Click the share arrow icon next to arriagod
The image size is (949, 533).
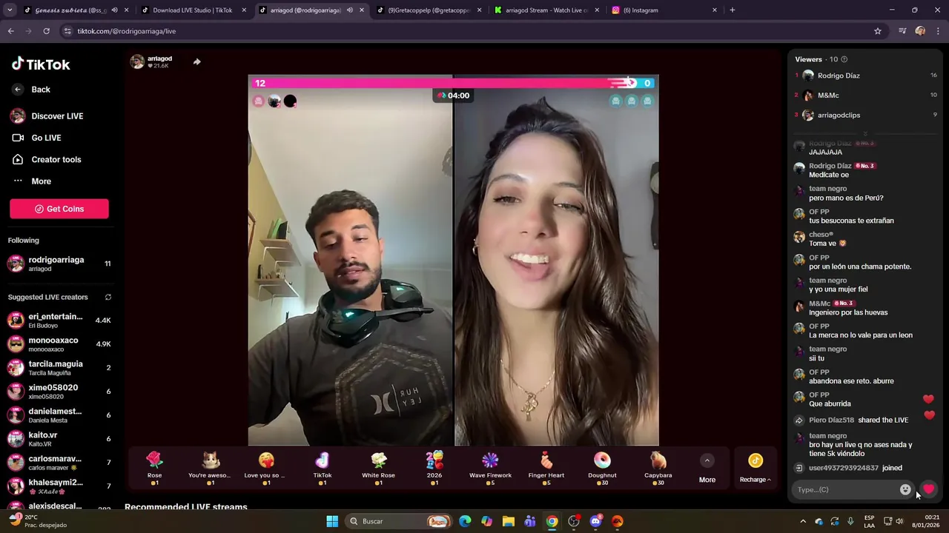(196, 61)
